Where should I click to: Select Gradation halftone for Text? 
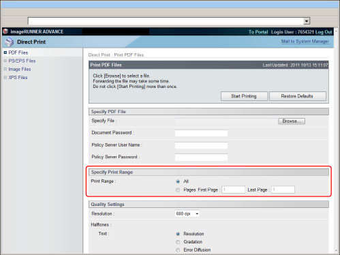(178, 242)
